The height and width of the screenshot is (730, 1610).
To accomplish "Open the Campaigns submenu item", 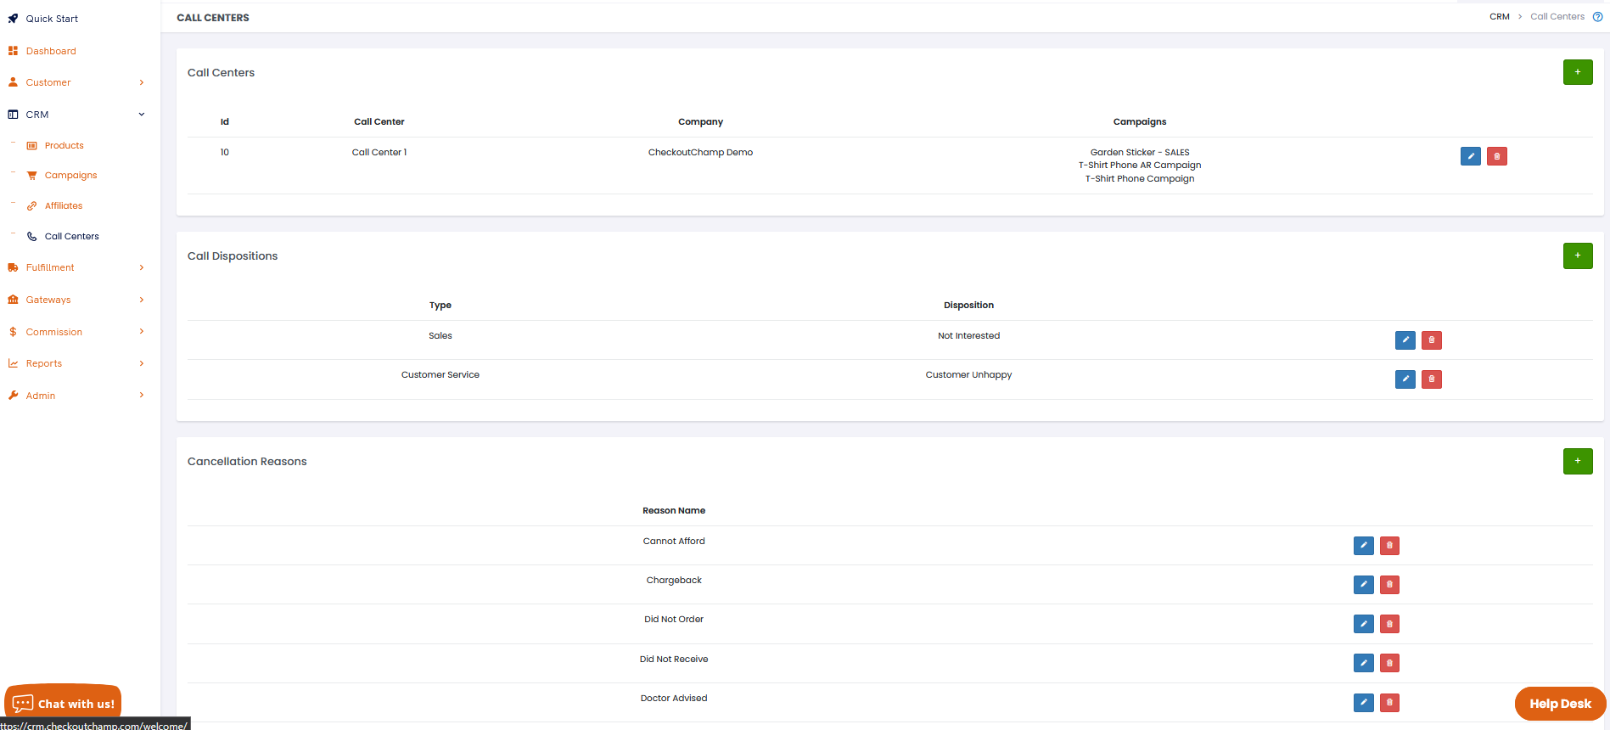I will click(70, 176).
